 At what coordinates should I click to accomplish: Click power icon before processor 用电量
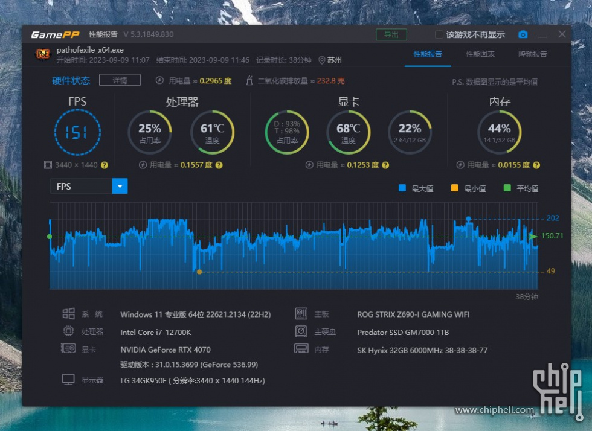(143, 165)
